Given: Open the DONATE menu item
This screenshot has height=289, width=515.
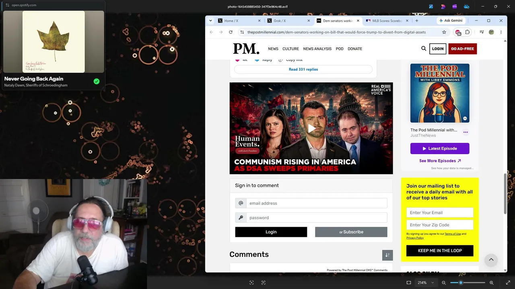Looking at the screenshot, I should click(355, 49).
